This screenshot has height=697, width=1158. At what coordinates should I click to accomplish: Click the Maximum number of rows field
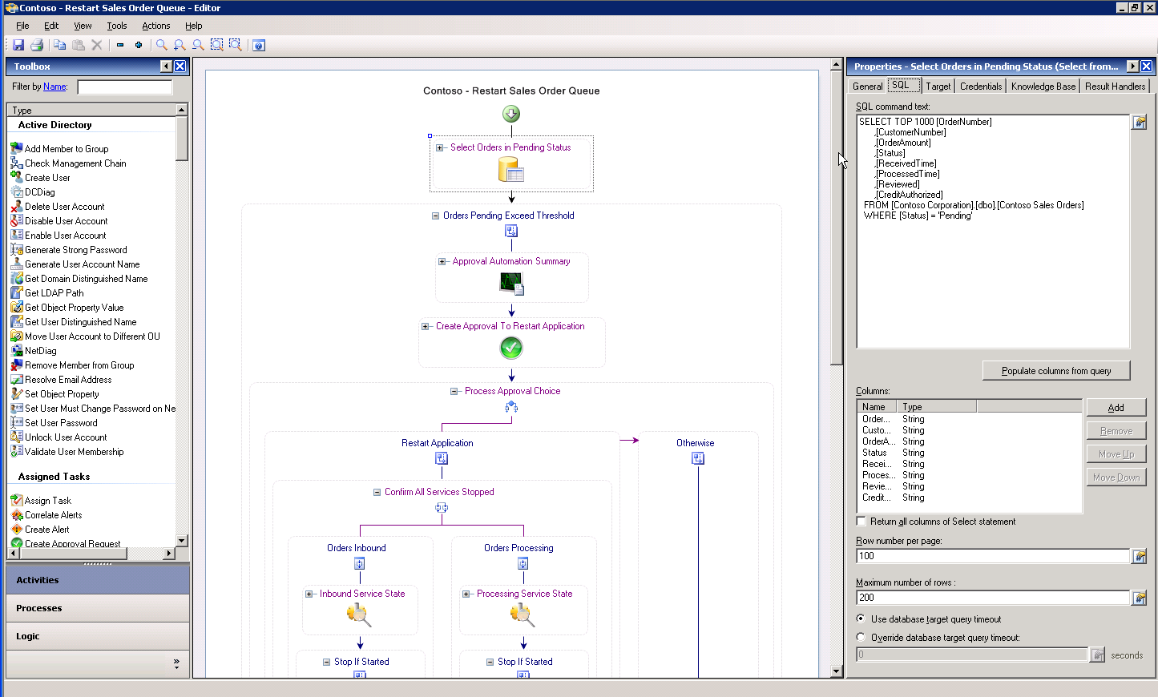point(993,598)
